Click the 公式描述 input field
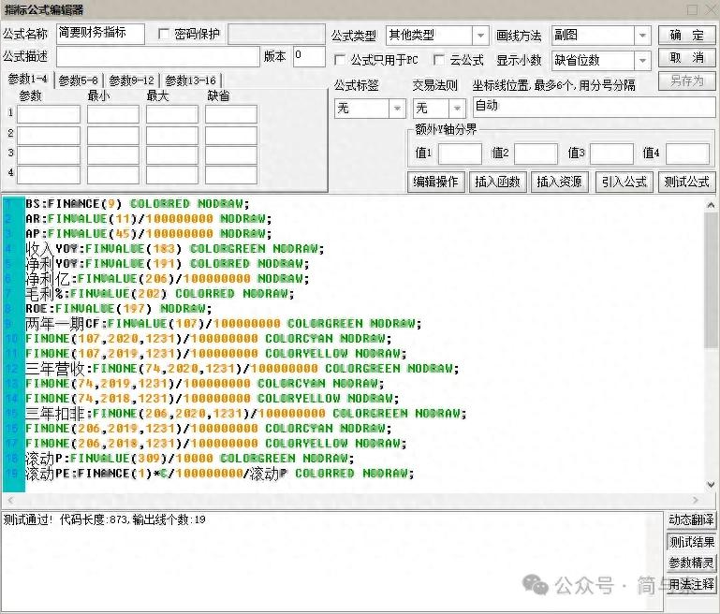The height and width of the screenshot is (614, 720). click(x=158, y=57)
